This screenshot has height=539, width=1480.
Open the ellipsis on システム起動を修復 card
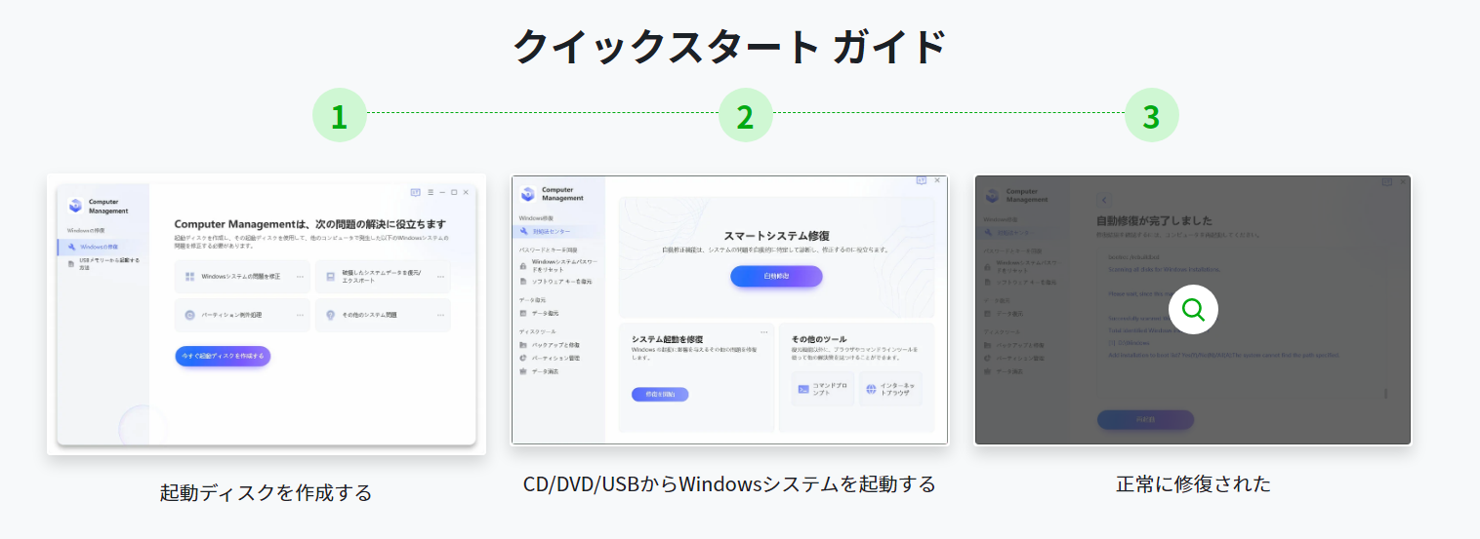[x=764, y=332]
